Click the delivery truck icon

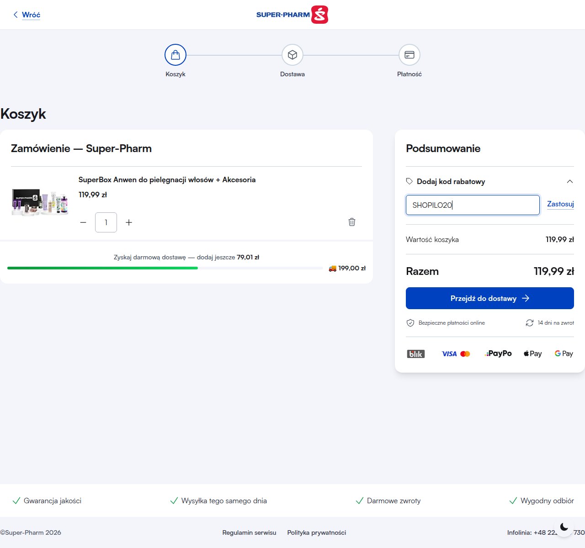click(333, 269)
